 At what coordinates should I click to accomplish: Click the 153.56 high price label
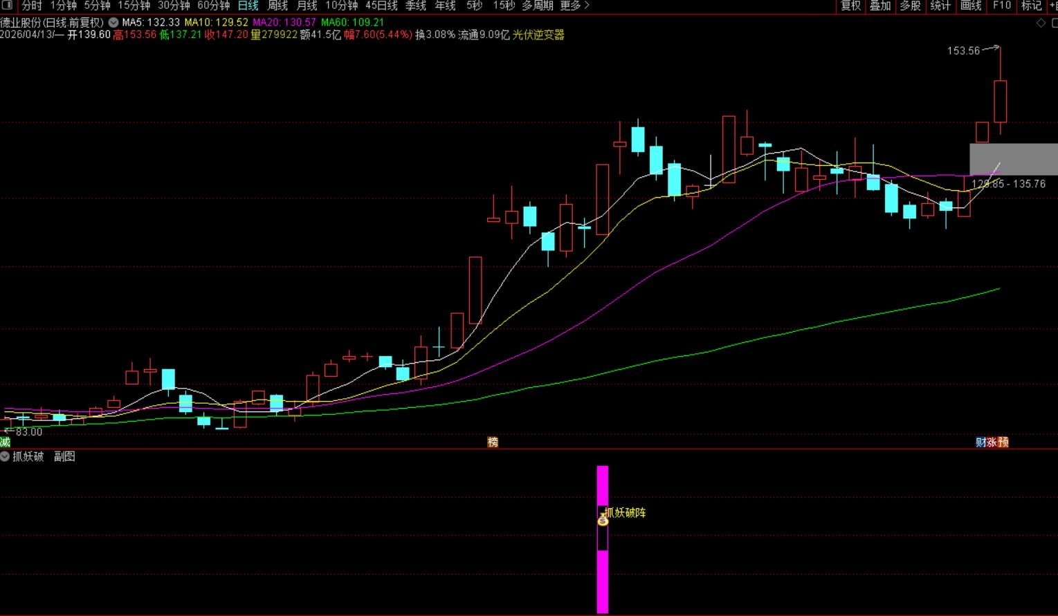pyautogui.click(x=963, y=50)
